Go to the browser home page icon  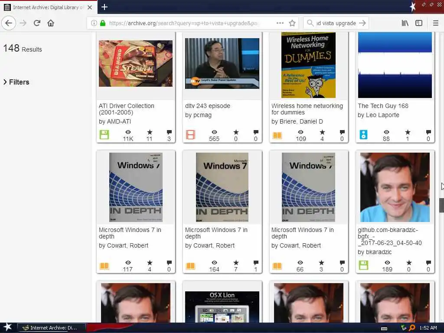point(51,23)
